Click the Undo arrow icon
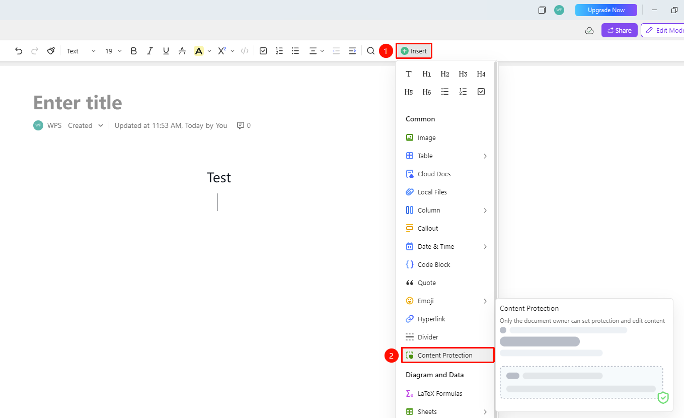This screenshot has width=684, height=418. point(19,51)
